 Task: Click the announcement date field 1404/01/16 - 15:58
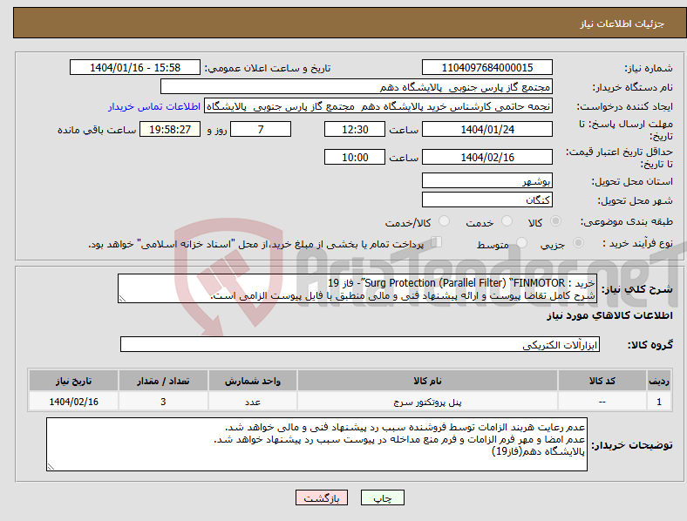(x=135, y=67)
